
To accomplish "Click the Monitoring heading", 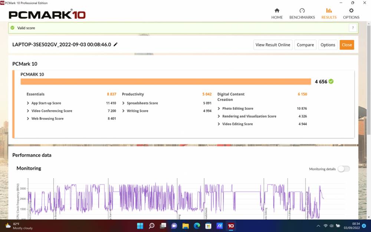I will (x=29, y=168).
